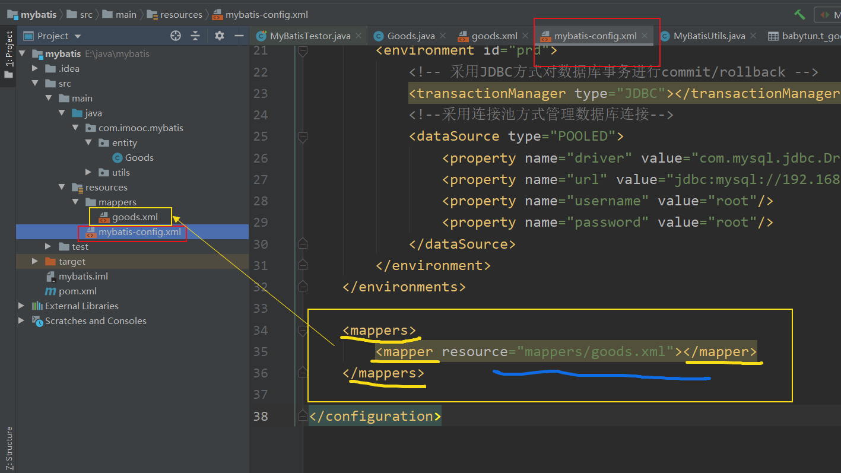Select mybatis.iml in the project tree
Screen dimensions: 841x473
(77, 277)
